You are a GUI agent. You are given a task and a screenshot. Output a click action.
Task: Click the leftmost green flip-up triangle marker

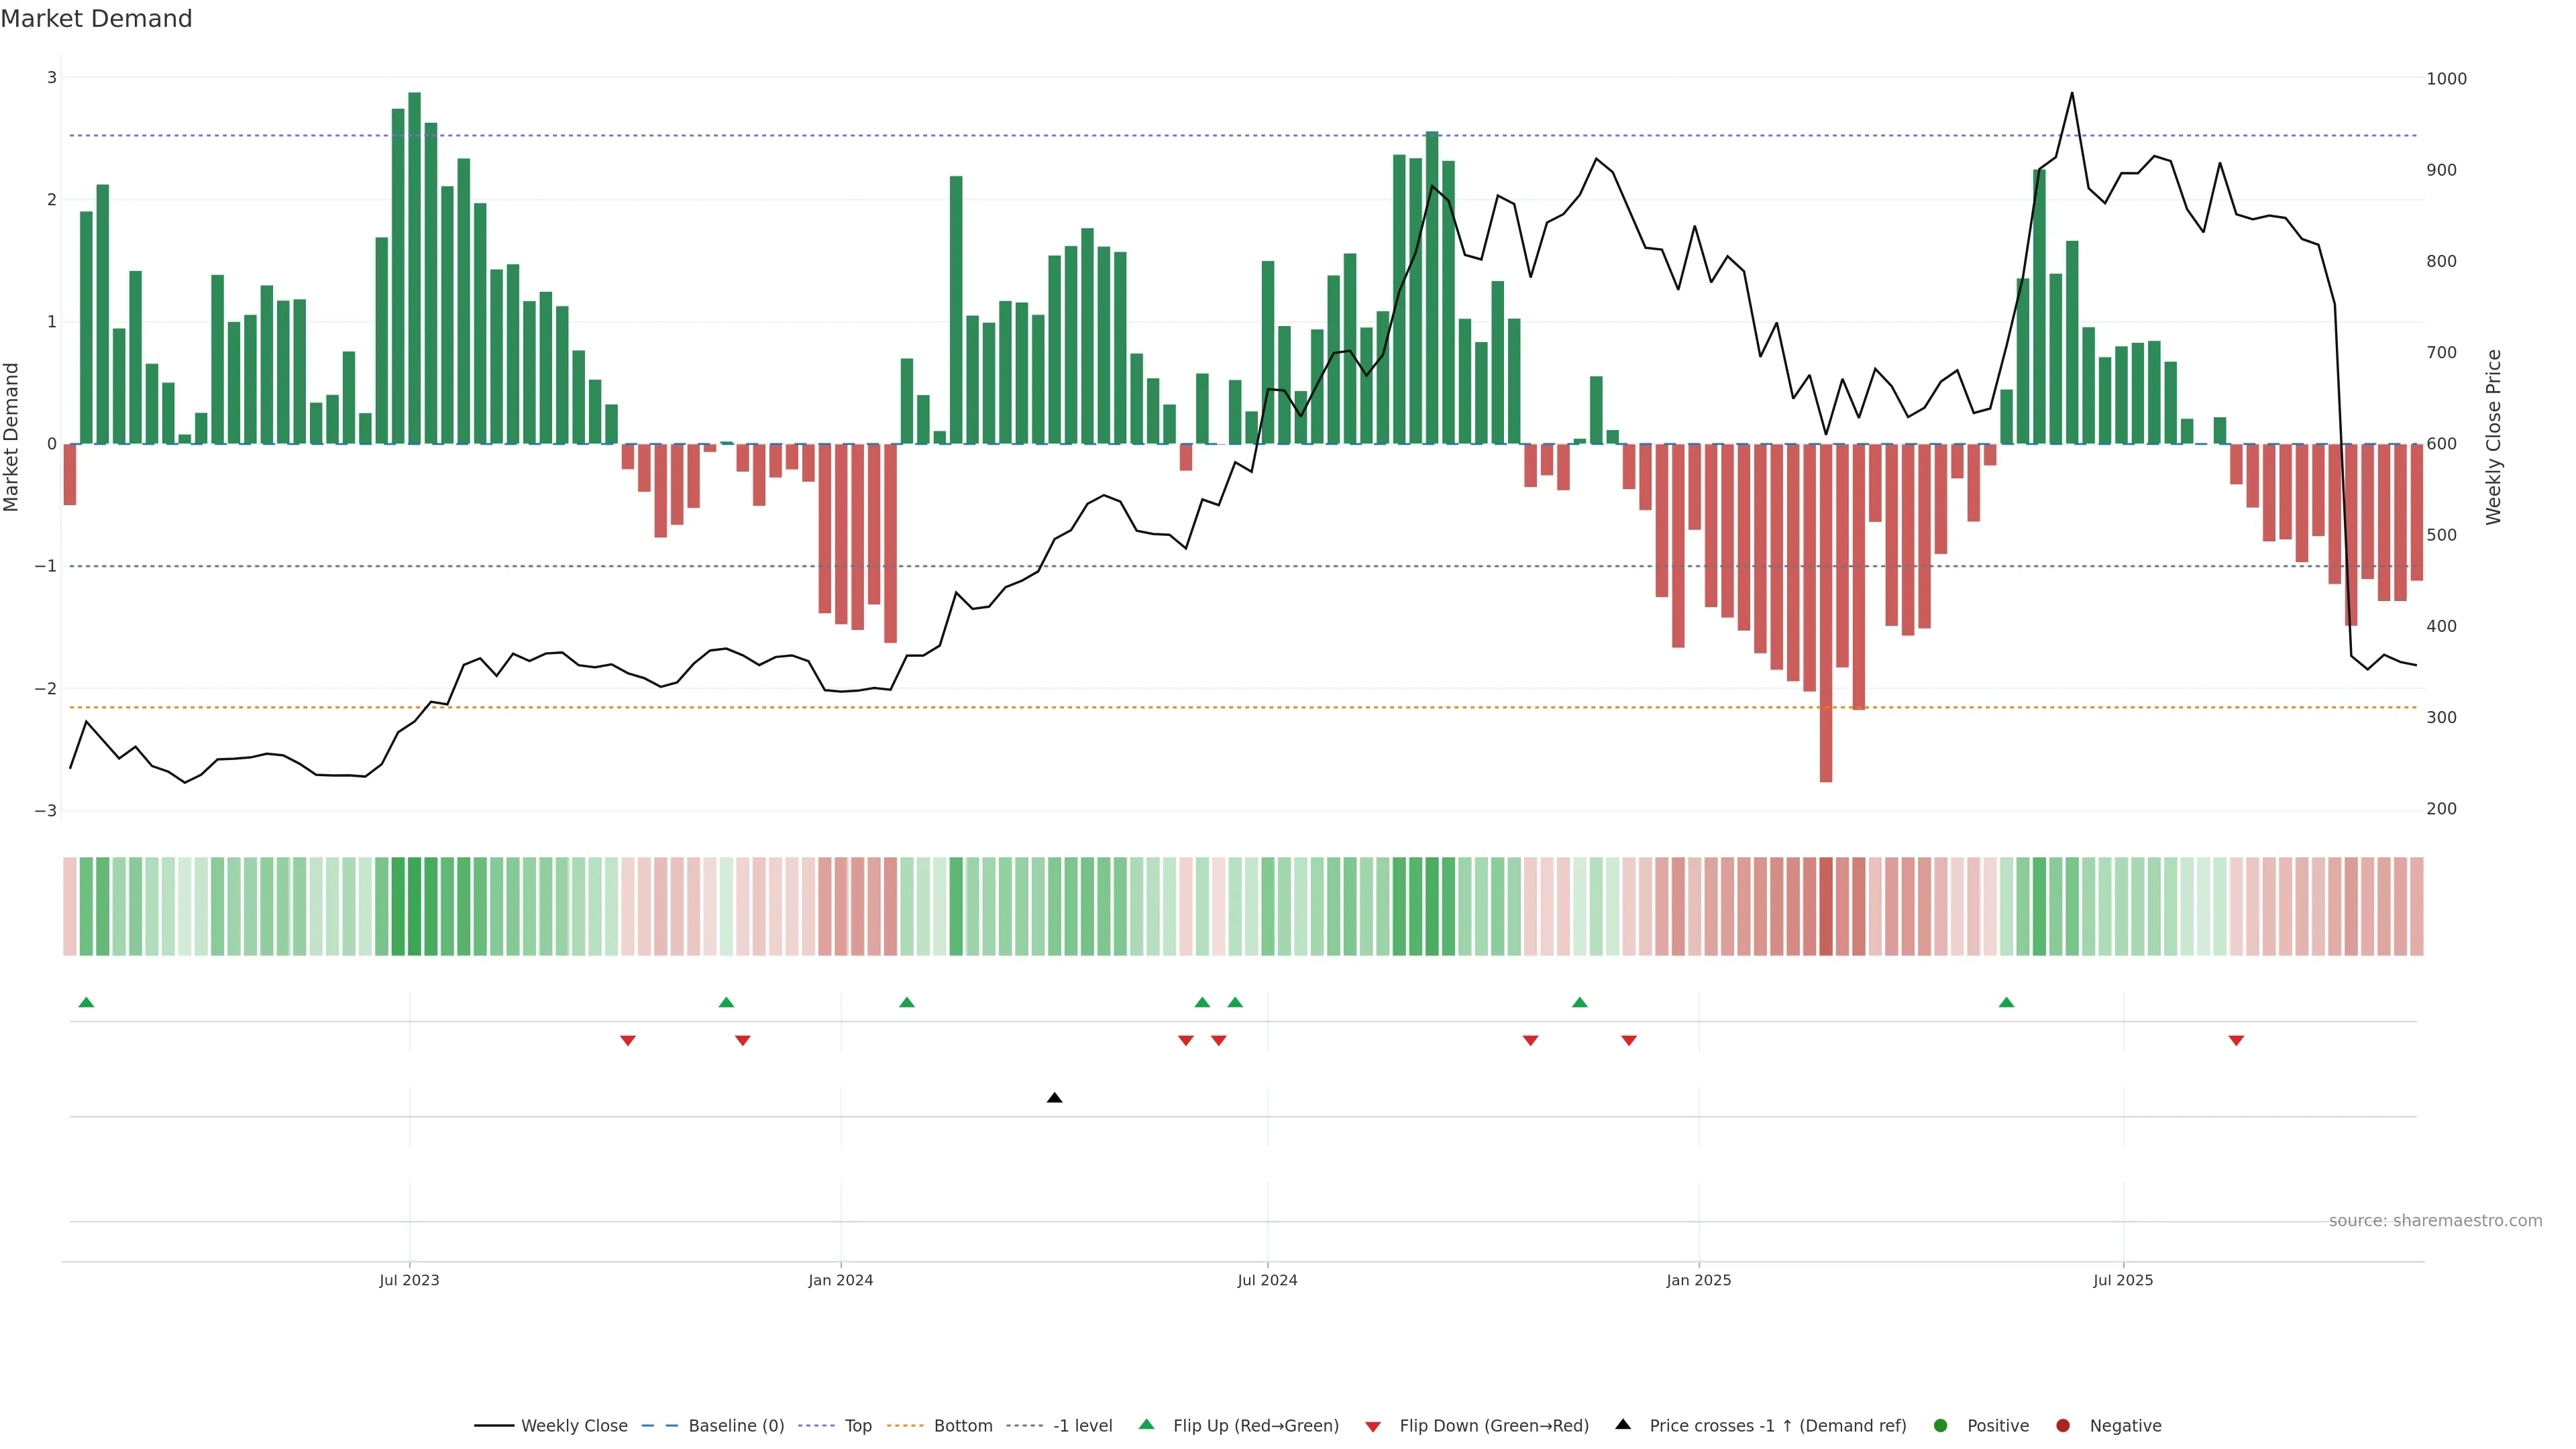(x=86, y=1002)
